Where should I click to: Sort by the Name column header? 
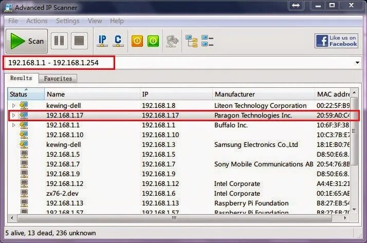(x=92, y=94)
